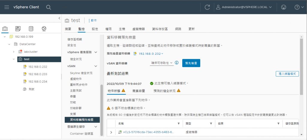Open the 確保可存取性 data migration dropdown
307x140 pixels.
coord(162,63)
